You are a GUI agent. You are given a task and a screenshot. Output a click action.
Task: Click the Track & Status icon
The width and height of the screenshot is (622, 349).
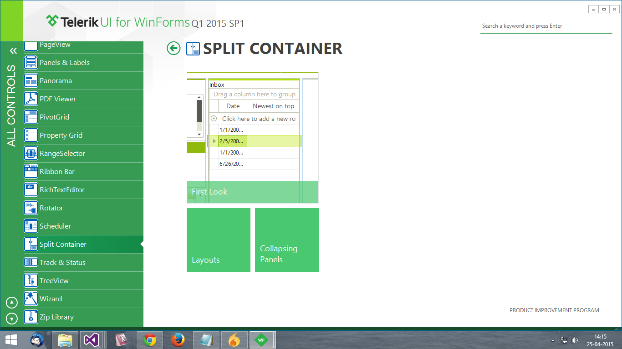point(31,262)
